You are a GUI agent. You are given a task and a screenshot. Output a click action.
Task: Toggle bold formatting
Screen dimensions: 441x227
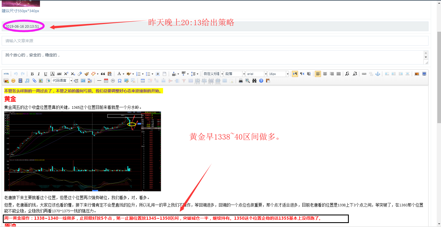32,74
